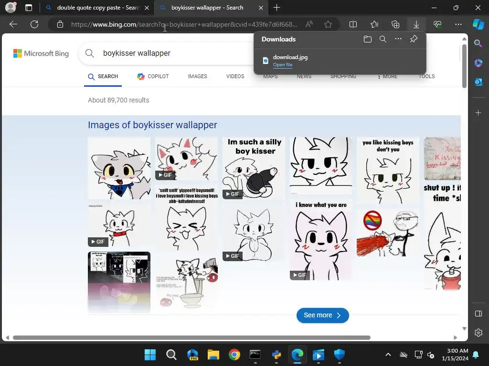Open Python app in taskbar
The width and height of the screenshot is (489, 366).
click(x=276, y=355)
